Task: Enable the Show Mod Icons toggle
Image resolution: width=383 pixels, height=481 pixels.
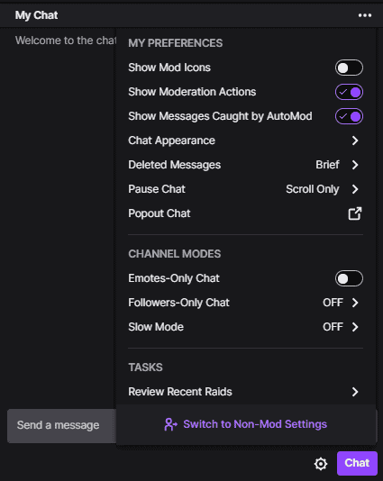Action: tap(349, 68)
